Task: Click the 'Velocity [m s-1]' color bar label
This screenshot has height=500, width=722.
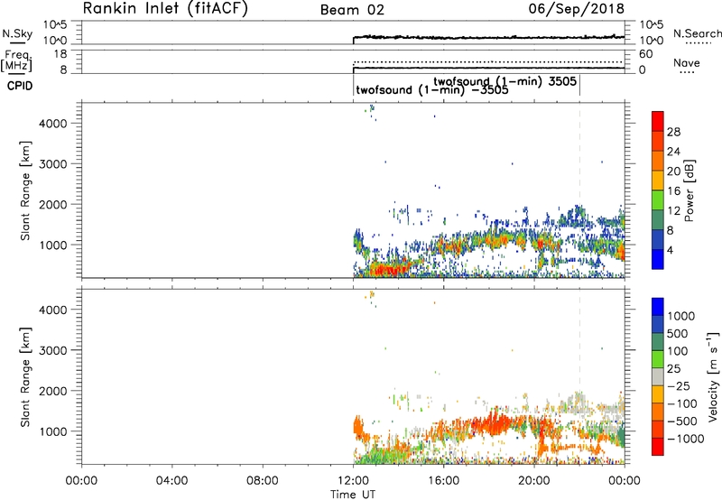Action: [x=713, y=376]
